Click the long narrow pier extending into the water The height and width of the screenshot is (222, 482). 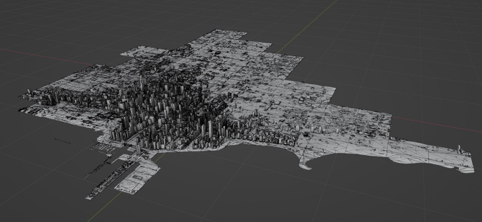pos(111,180)
